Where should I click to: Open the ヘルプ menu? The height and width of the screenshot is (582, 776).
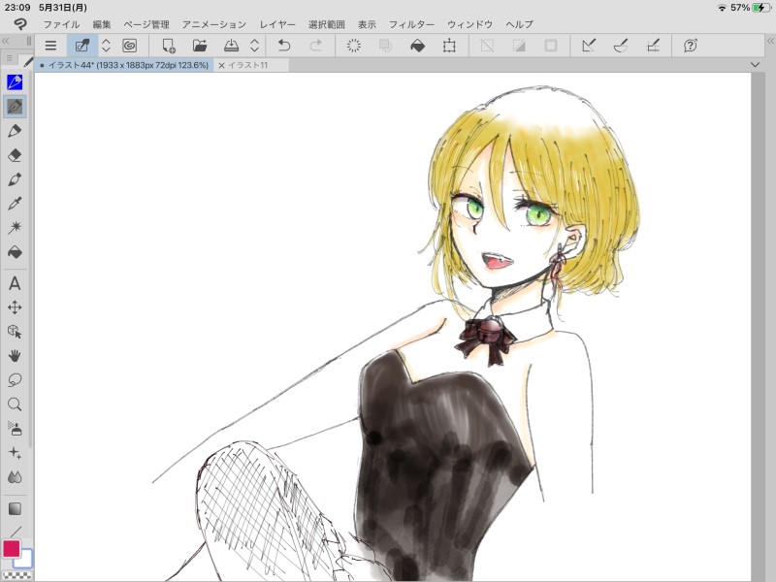[519, 24]
